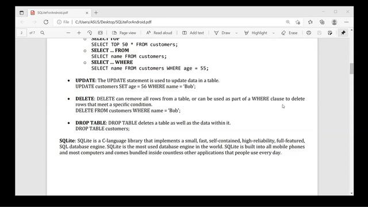Open the Collections panel

point(322,22)
